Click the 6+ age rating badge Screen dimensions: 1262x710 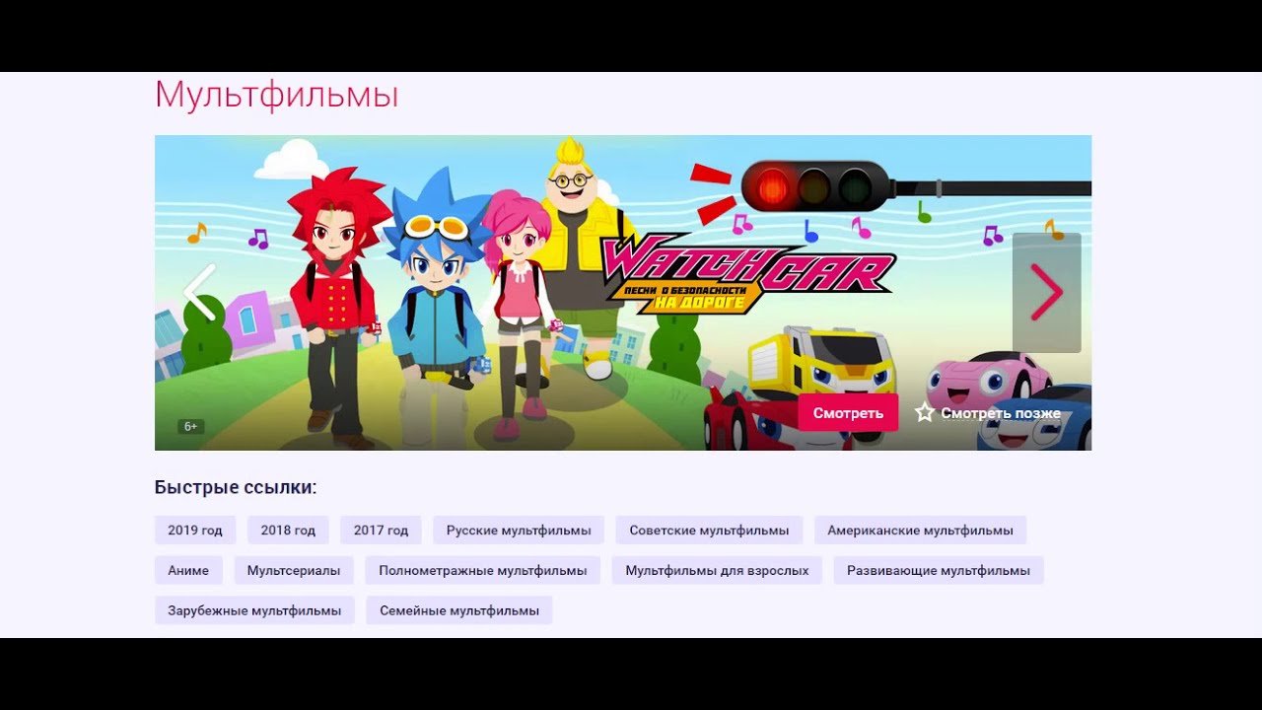190,427
